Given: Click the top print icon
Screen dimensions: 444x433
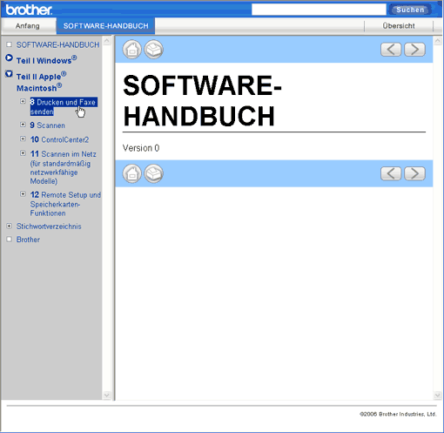Looking at the screenshot, I should [154, 50].
